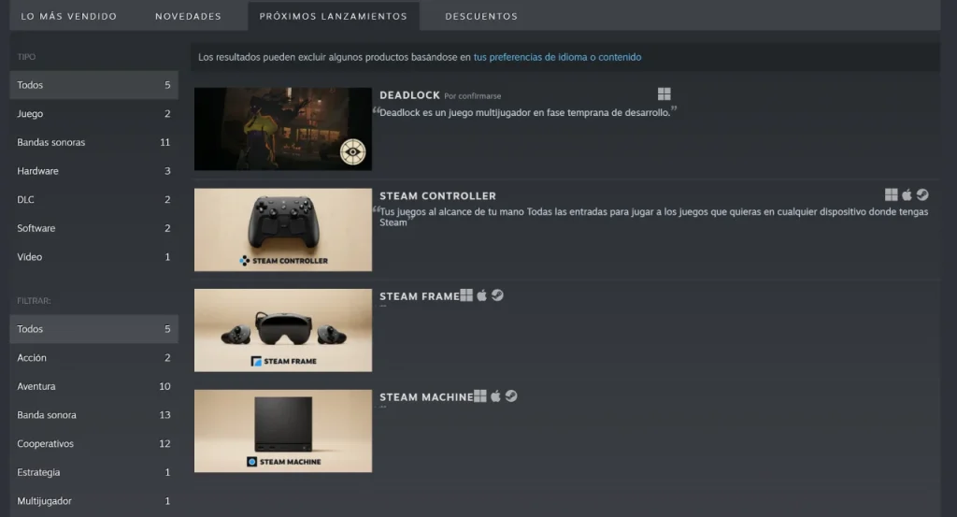Click SteamOS icon on Steam Controller row
Viewport: 957px width, 517px height.
click(921, 194)
